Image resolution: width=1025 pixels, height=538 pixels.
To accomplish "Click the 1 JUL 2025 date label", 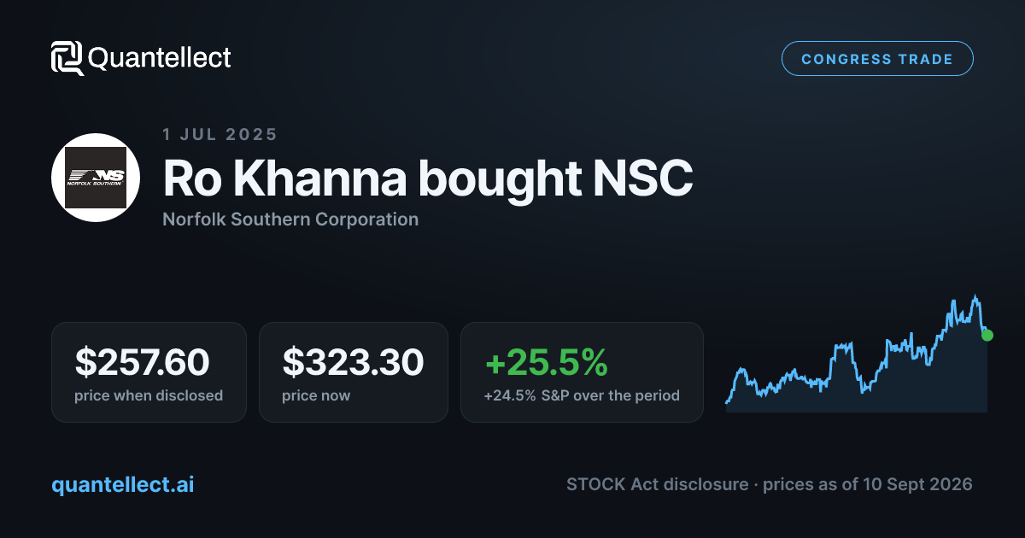I will point(220,134).
